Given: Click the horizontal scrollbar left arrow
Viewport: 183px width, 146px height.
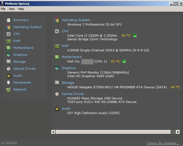Looking at the screenshot, I should pyautogui.click(x=53, y=132).
